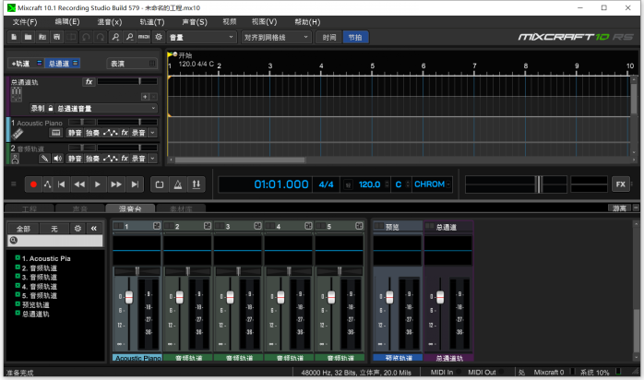
Task: Toggle the master track lock icon
Action: point(51,108)
